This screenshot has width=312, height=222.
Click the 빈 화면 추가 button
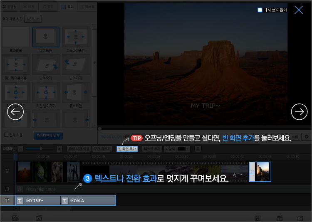[127, 148]
